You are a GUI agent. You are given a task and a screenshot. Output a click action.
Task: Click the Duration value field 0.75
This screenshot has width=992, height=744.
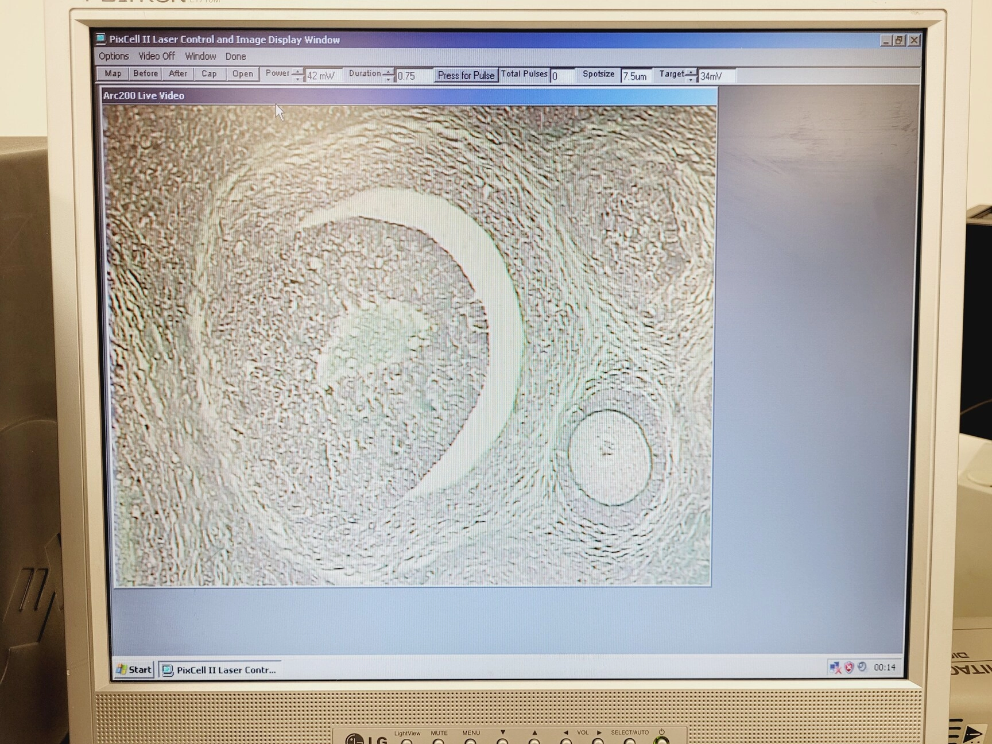(413, 76)
